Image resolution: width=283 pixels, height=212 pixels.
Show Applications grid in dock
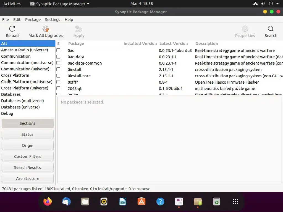pos(235,202)
